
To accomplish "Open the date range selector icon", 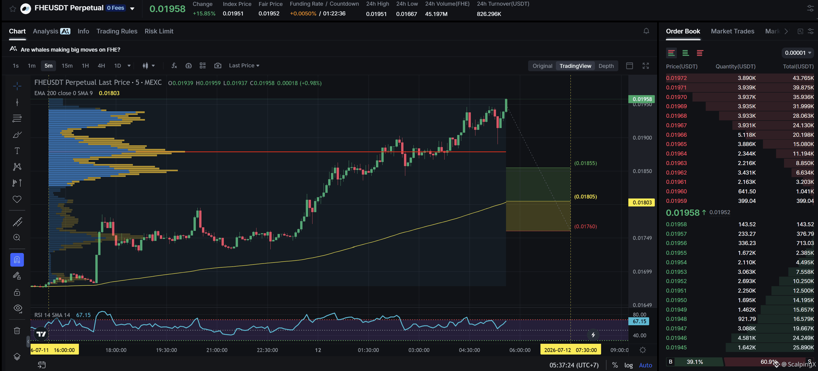I will point(42,365).
